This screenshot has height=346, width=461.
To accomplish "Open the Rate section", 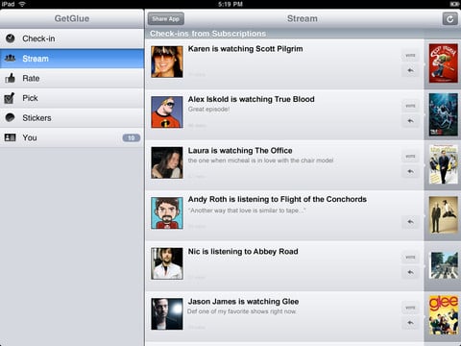I will coord(72,79).
